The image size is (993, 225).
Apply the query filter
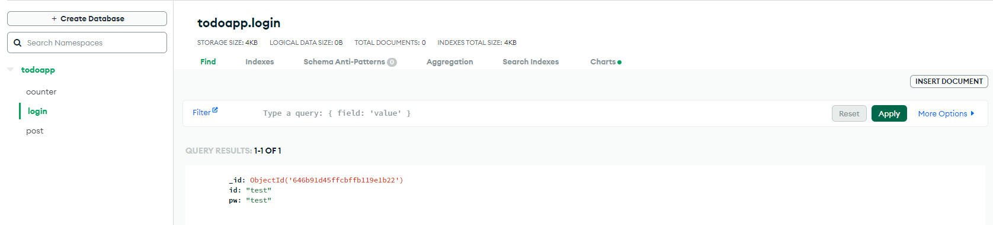coord(889,113)
